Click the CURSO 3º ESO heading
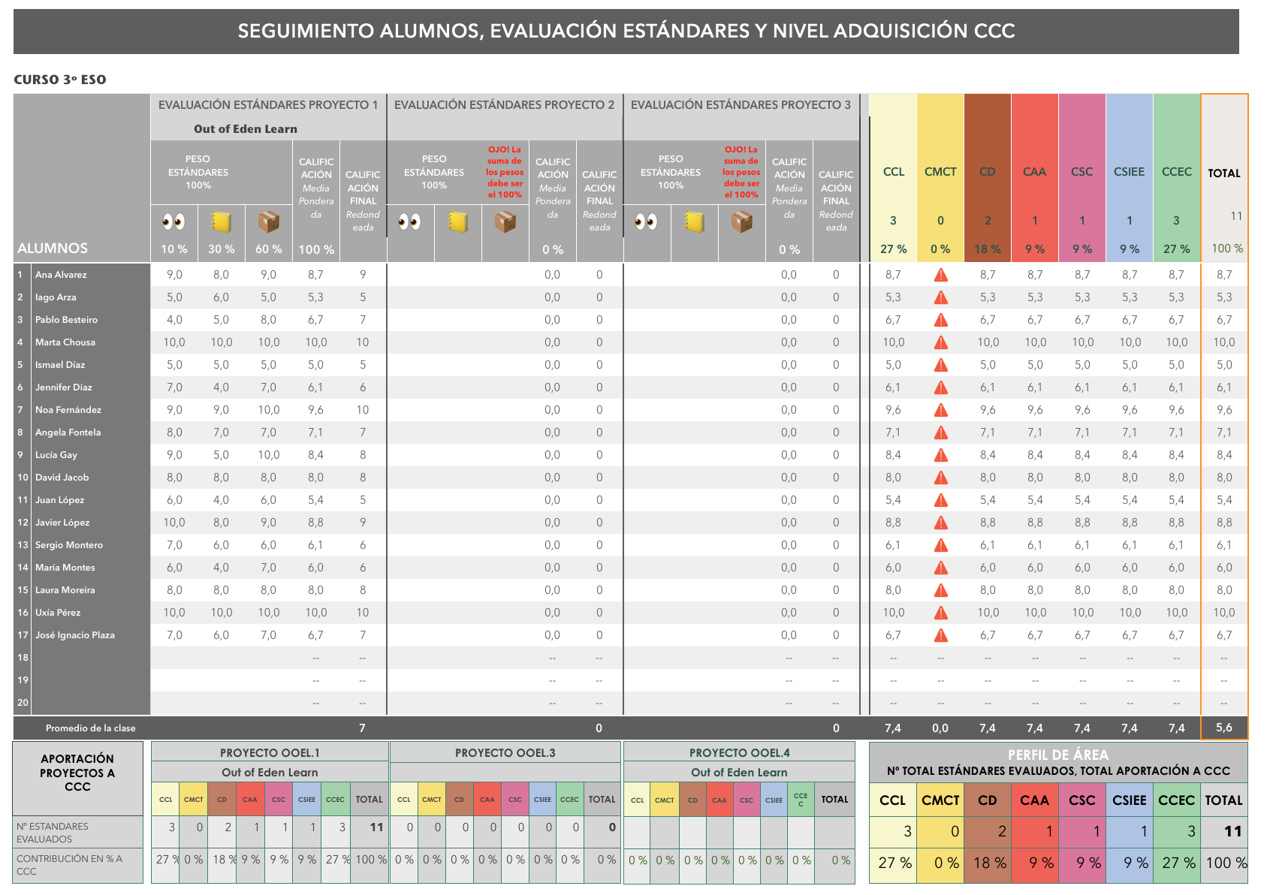Screen dimensions: 1270x895 (x=60, y=80)
